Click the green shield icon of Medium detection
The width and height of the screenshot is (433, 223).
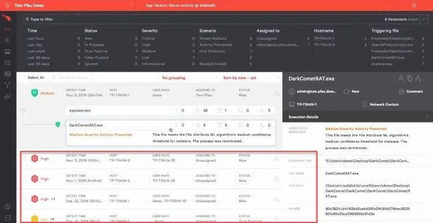(35, 93)
